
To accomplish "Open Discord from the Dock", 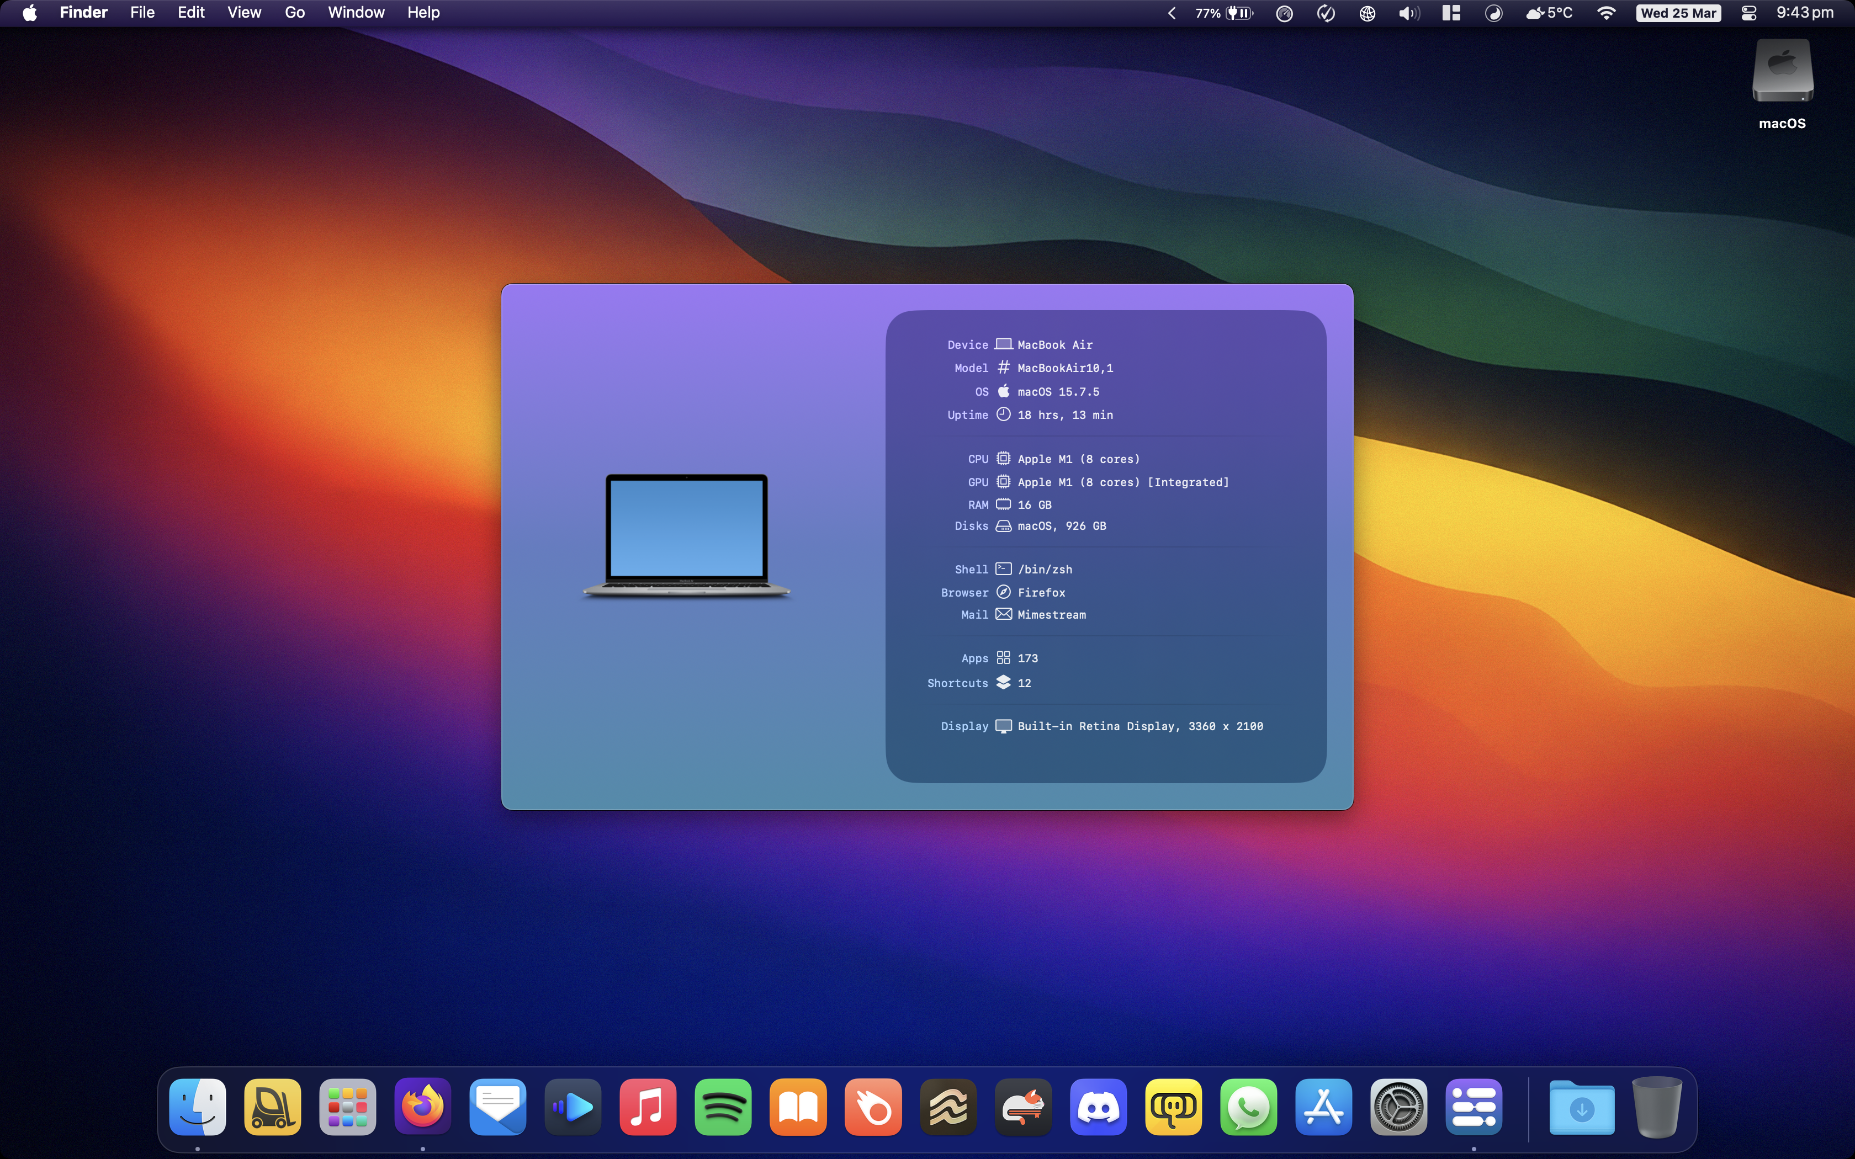I will click(1099, 1107).
